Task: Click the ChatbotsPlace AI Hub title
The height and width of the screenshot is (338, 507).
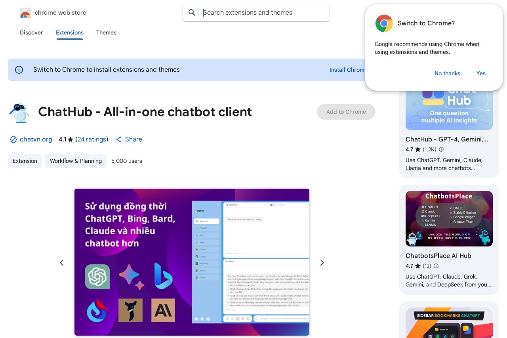Action: pyautogui.click(x=438, y=256)
